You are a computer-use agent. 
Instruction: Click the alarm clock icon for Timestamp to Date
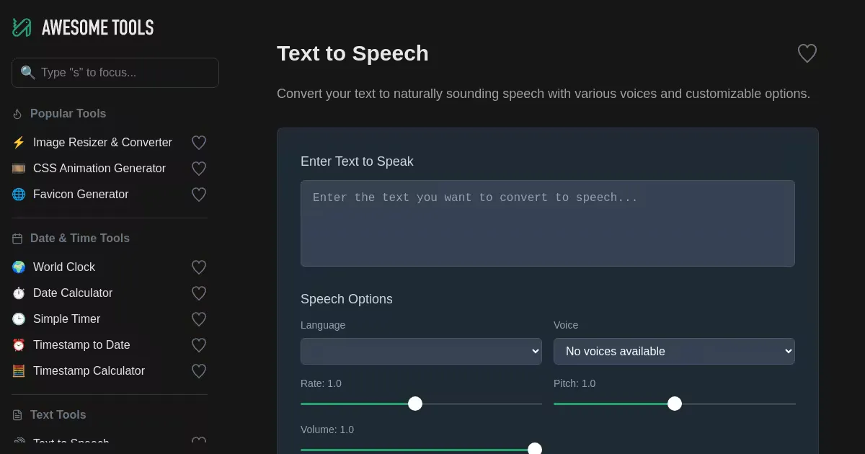tap(19, 345)
